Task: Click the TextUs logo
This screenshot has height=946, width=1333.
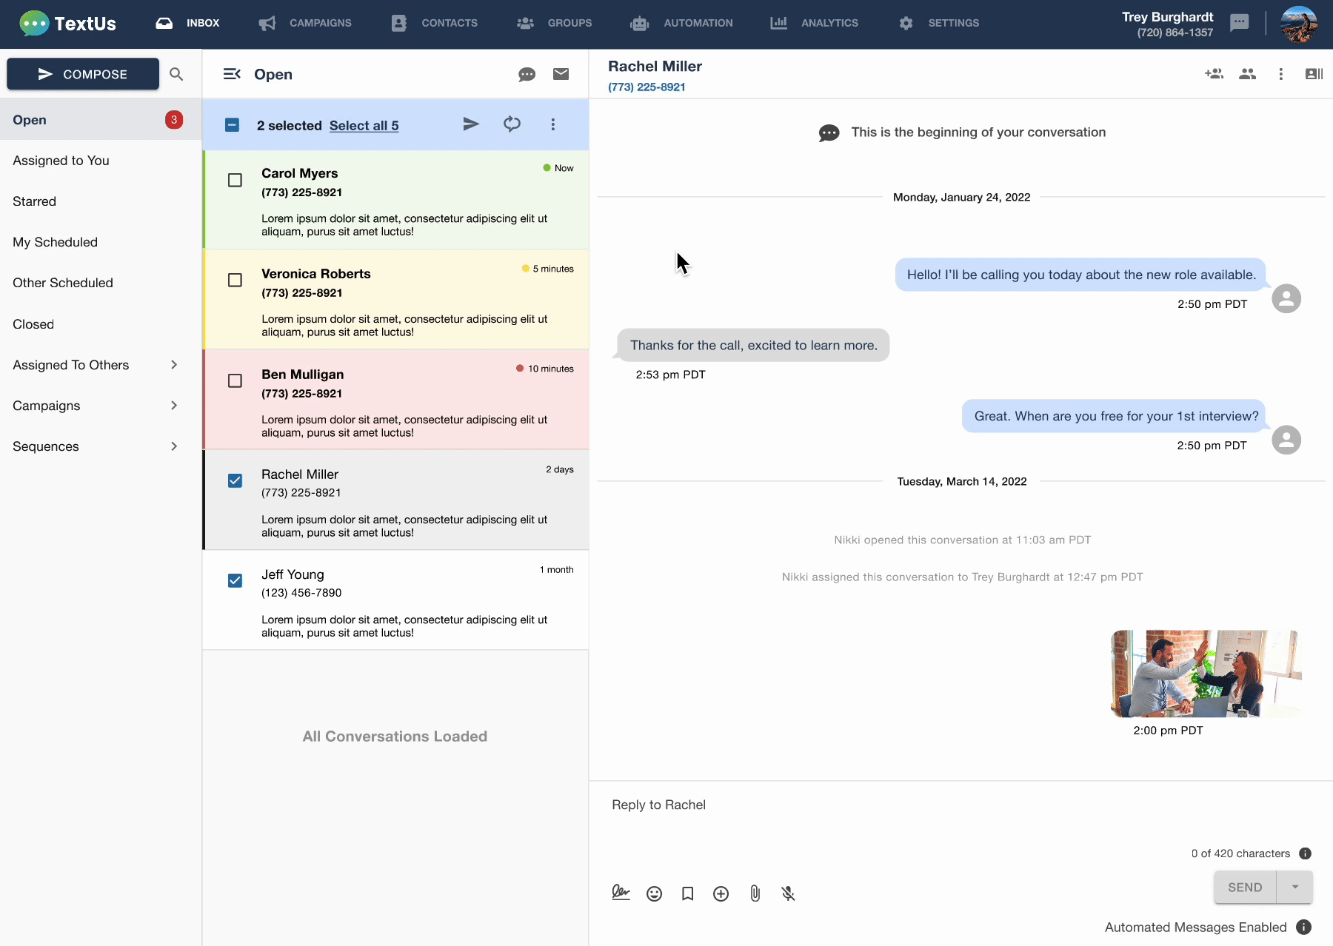Action: [67, 24]
